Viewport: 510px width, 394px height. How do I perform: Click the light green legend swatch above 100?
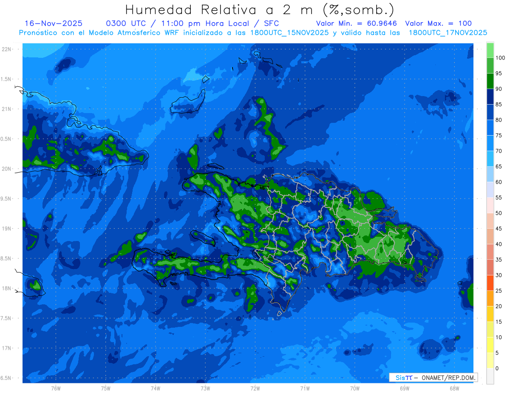click(x=490, y=50)
